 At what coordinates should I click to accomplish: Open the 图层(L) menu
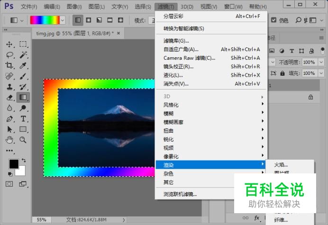click(x=96, y=7)
